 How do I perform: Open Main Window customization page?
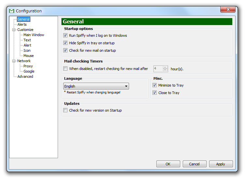[34, 35]
